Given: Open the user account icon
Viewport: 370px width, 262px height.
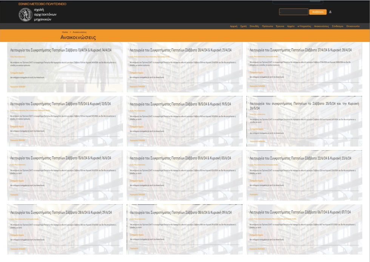Looking at the screenshot, I should point(330,12).
